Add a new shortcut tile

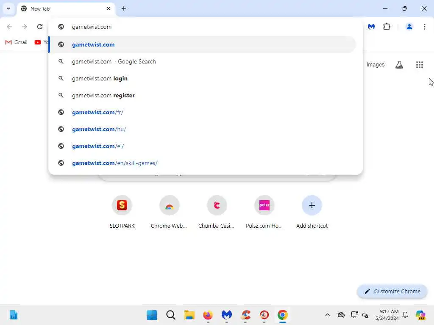point(312,212)
